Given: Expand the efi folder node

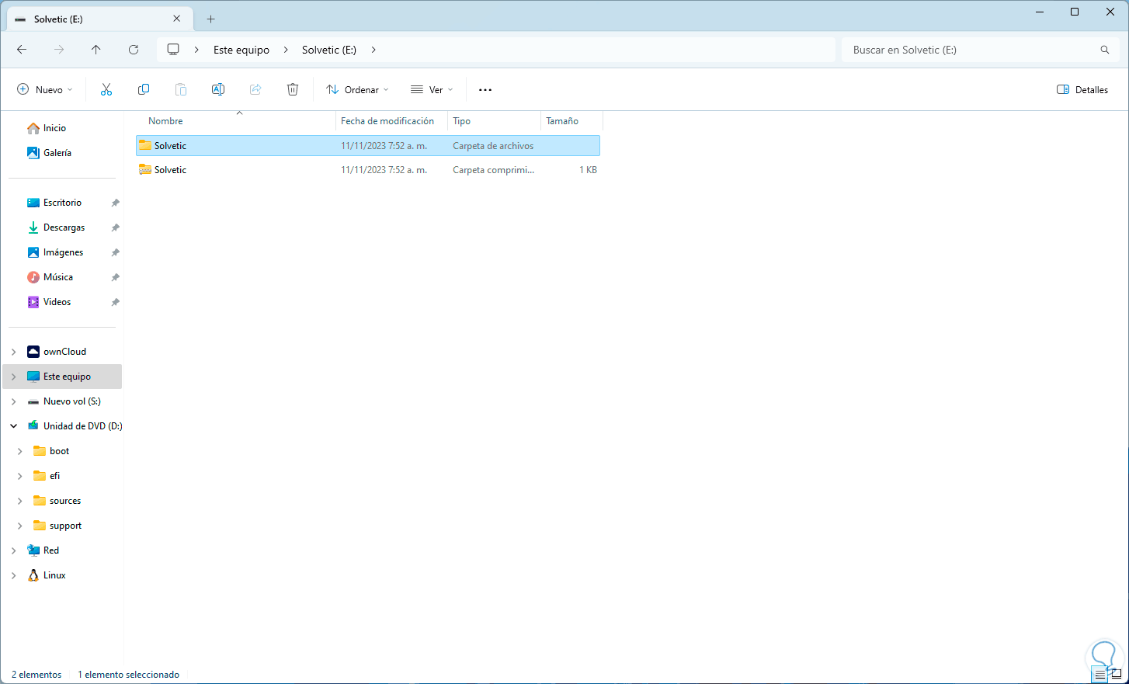Looking at the screenshot, I should click(20, 476).
